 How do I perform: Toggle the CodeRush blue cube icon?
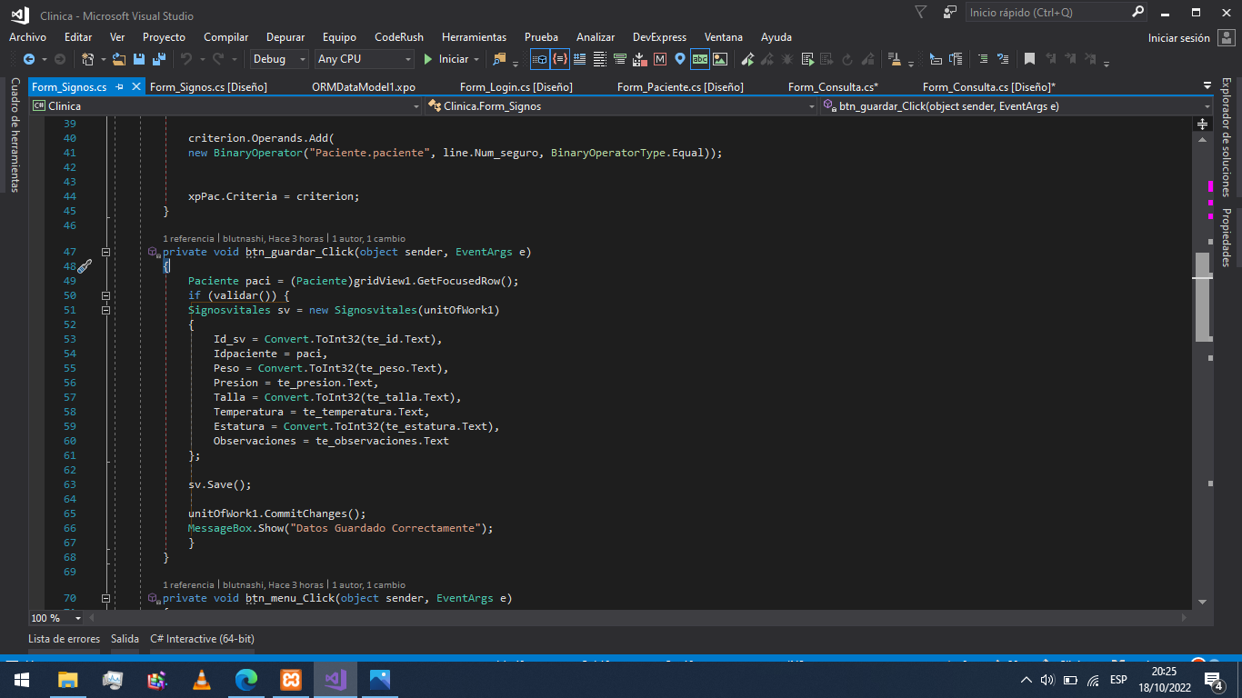click(x=539, y=59)
